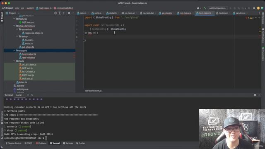Screen dimensions: 265x149
Task: Open the run configuration dropdown arrow in toolbar
Action: tap(246, 8)
